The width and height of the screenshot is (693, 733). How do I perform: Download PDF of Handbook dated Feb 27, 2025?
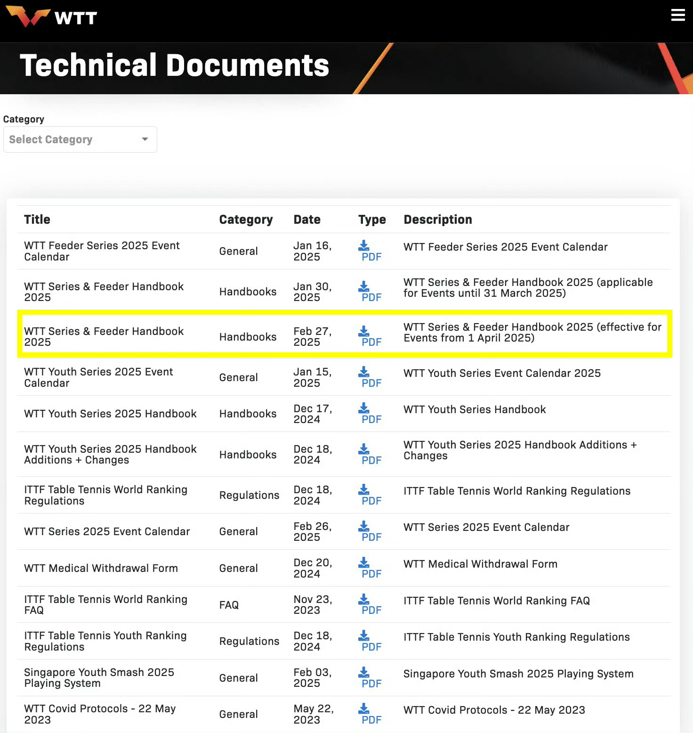pyautogui.click(x=371, y=336)
